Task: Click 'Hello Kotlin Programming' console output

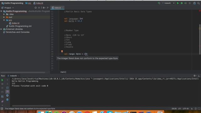Action: 25,81
